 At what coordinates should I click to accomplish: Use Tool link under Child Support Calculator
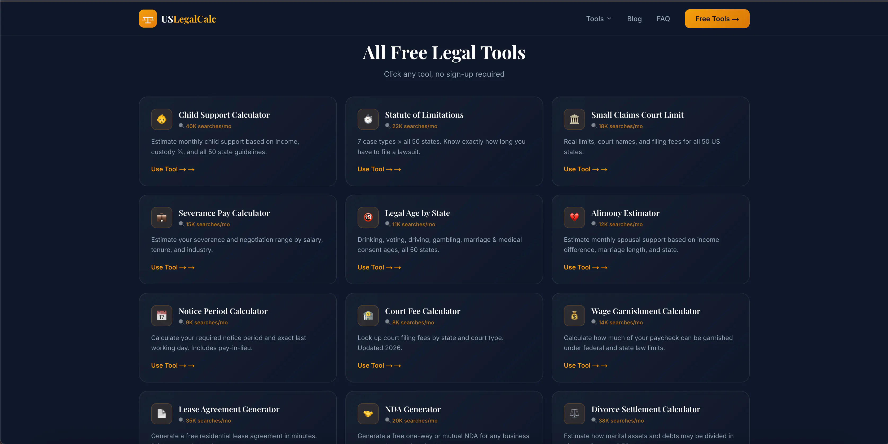pyautogui.click(x=173, y=169)
